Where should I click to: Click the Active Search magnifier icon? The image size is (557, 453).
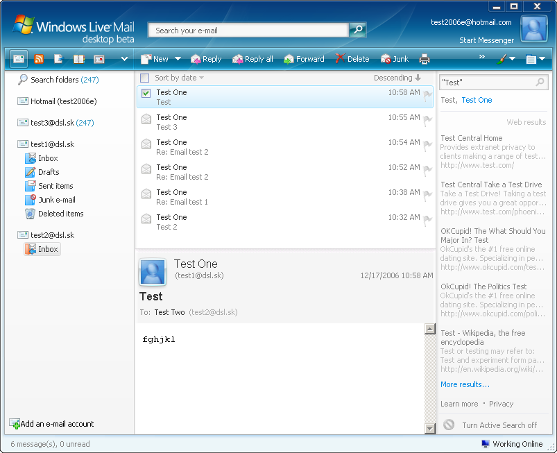(x=540, y=83)
